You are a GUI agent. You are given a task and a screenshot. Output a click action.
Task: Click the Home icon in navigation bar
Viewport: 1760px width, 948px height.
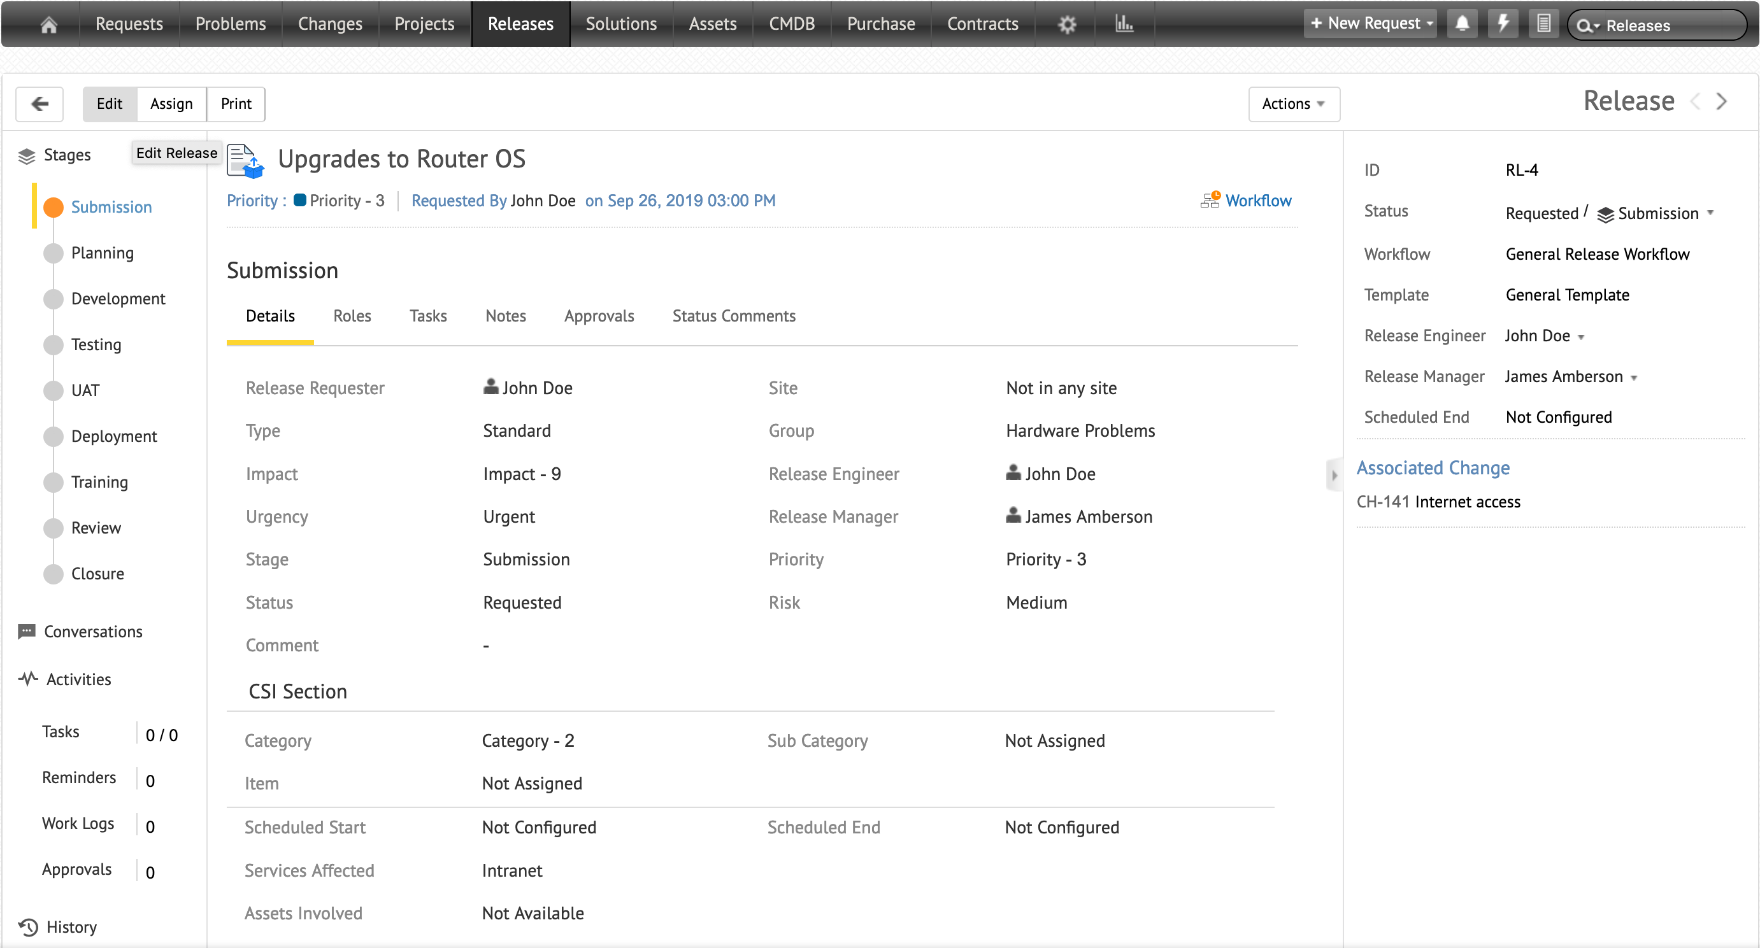(48, 25)
